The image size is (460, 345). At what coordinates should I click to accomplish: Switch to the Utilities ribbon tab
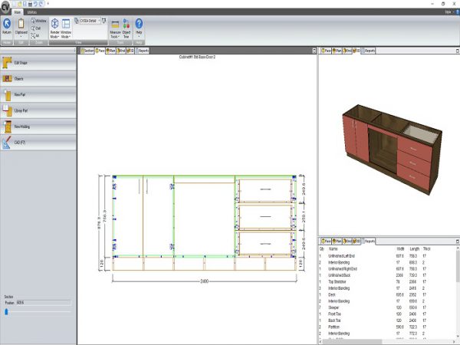pos(31,12)
